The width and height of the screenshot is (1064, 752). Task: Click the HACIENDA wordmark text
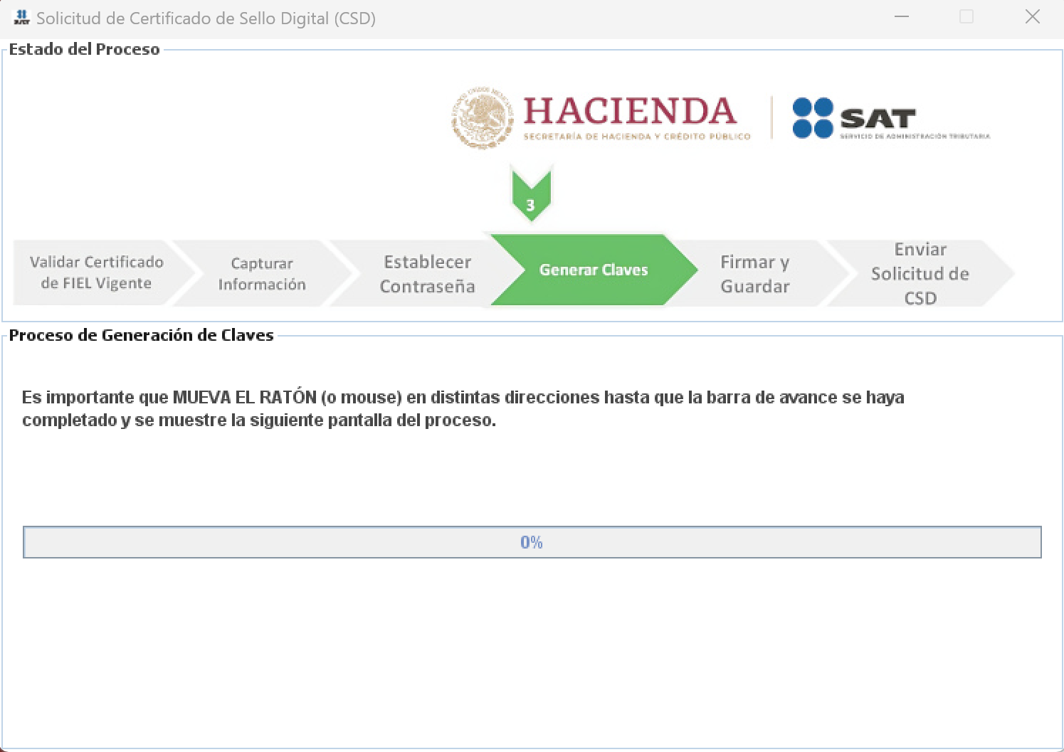pyautogui.click(x=630, y=111)
